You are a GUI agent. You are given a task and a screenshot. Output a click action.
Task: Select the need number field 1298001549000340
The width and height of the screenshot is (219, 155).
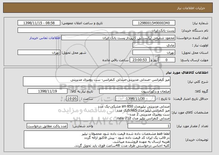click(x=154, y=23)
